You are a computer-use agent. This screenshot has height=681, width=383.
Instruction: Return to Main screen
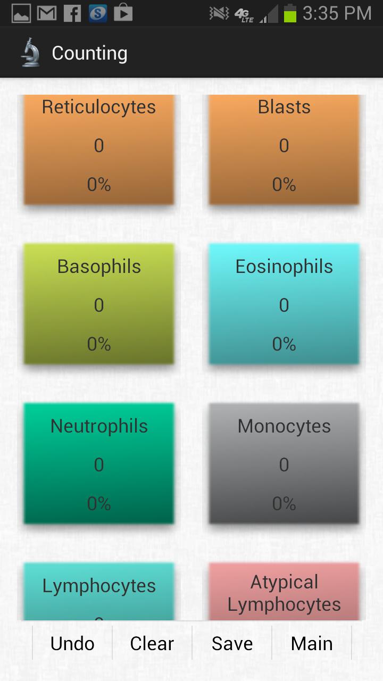click(x=312, y=643)
